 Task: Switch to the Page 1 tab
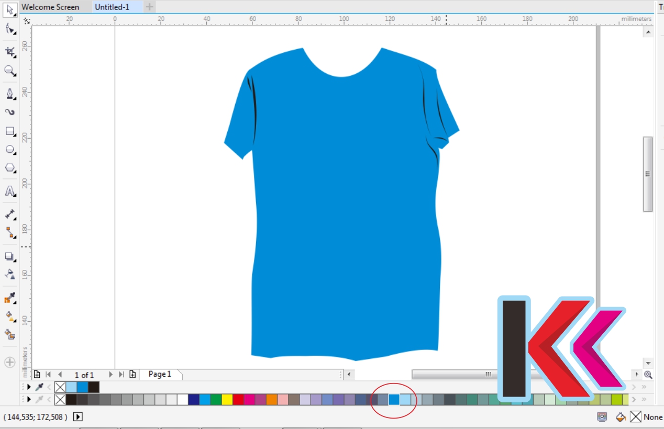tap(160, 374)
